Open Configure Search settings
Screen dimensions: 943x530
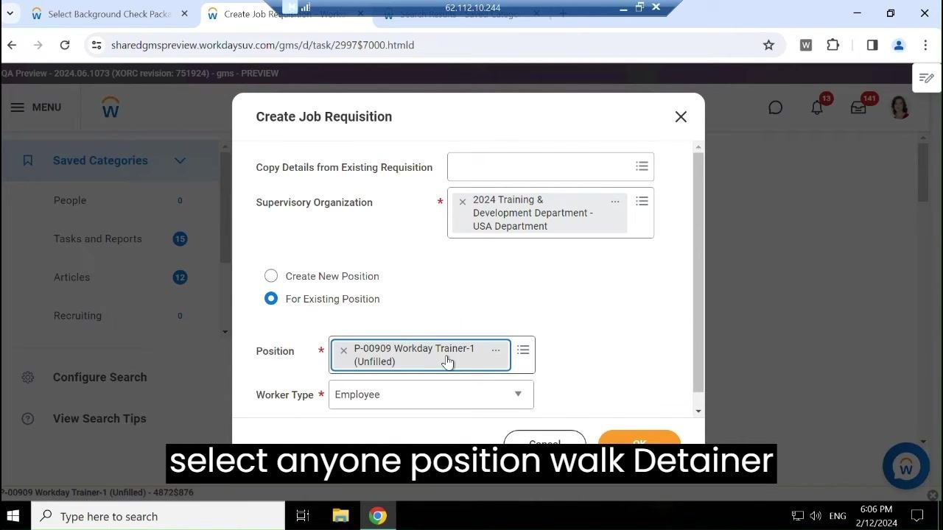(x=99, y=377)
